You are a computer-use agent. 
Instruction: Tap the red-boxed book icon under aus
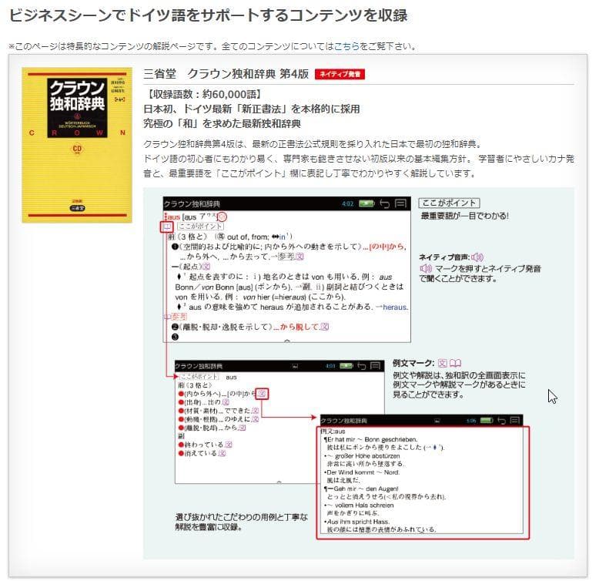click(166, 227)
